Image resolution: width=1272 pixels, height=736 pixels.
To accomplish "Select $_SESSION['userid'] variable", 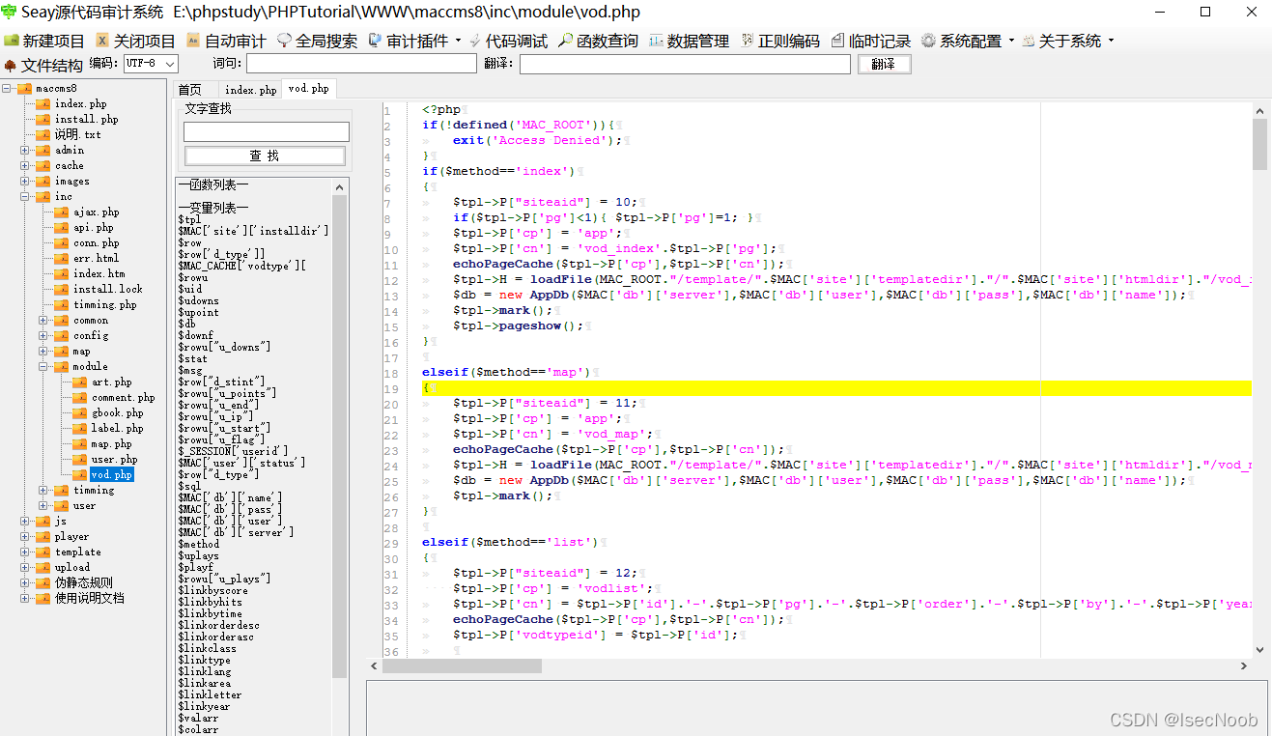I will point(233,451).
